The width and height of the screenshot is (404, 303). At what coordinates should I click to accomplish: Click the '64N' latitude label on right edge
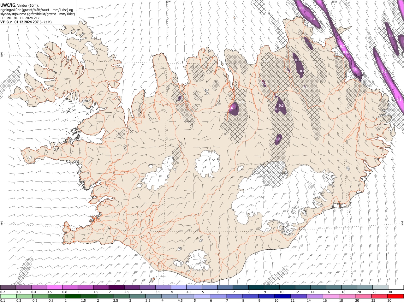click(403, 223)
